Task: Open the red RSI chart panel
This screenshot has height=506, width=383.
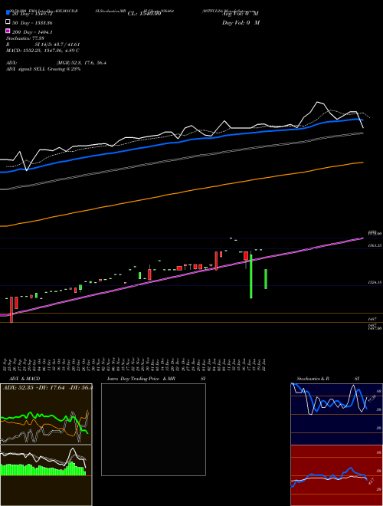Action: pos(336,475)
